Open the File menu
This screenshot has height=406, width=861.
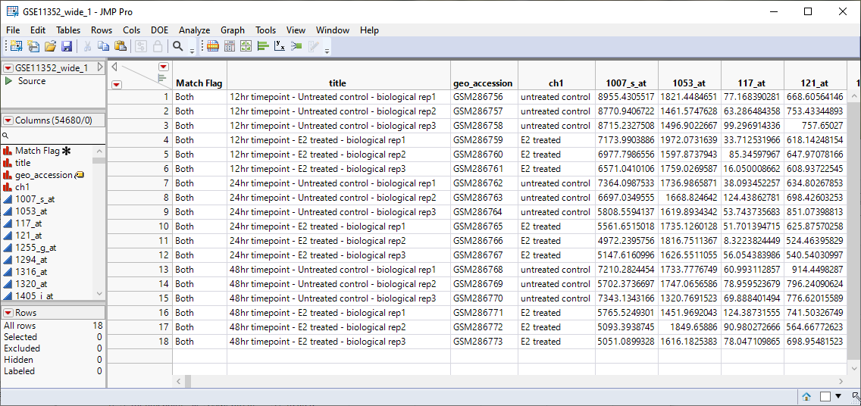pyautogui.click(x=13, y=30)
